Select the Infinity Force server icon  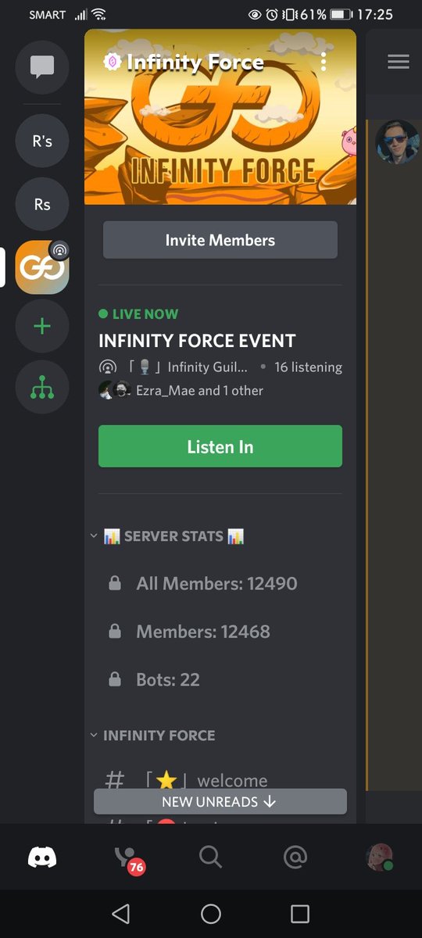click(42, 267)
